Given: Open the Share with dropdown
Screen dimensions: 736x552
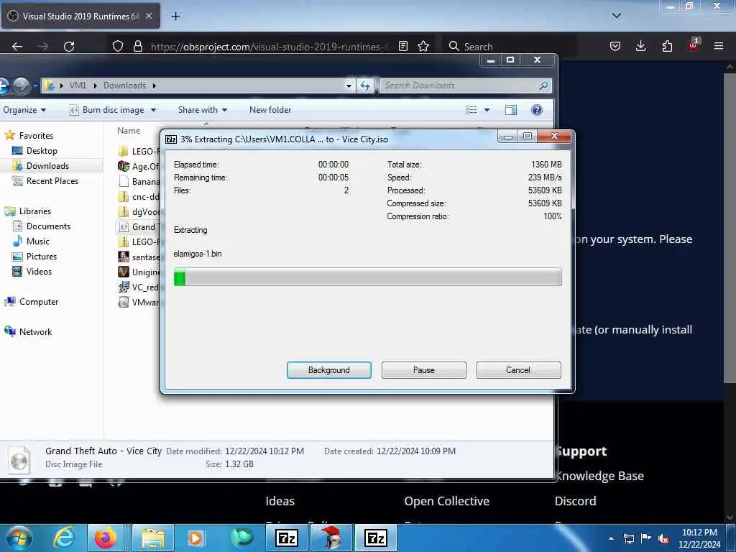Looking at the screenshot, I should [202, 110].
